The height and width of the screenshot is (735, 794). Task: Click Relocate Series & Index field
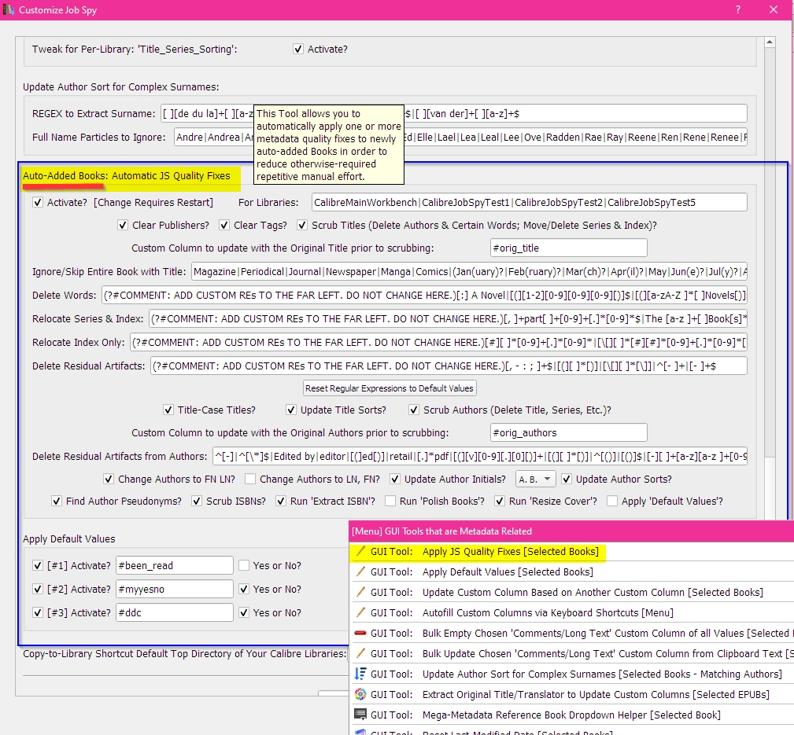pyautogui.click(x=448, y=318)
